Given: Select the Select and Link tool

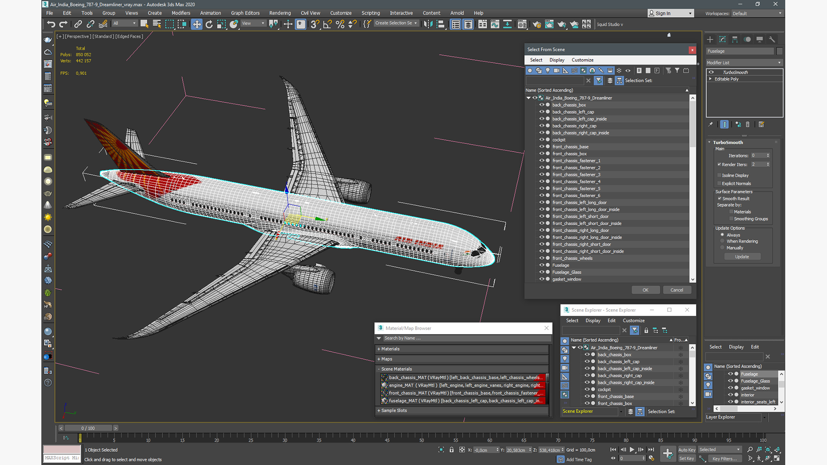Looking at the screenshot, I should click(x=78, y=24).
